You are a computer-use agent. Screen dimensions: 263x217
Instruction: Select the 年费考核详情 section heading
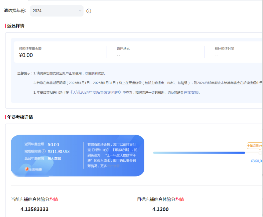pyautogui.click(x=20, y=117)
